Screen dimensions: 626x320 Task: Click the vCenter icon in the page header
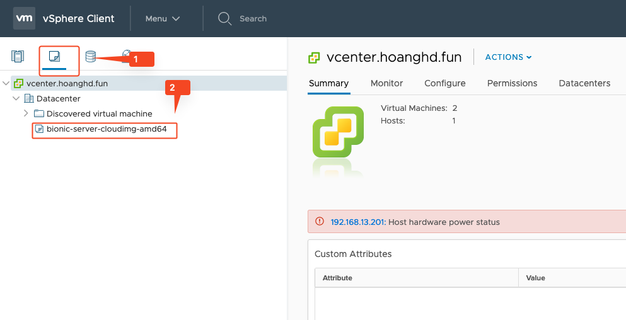[314, 58]
